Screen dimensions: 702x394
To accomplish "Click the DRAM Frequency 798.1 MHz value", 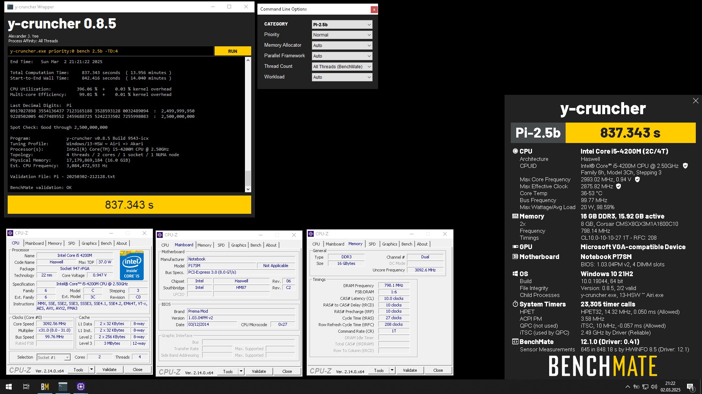I will [394, 286].
